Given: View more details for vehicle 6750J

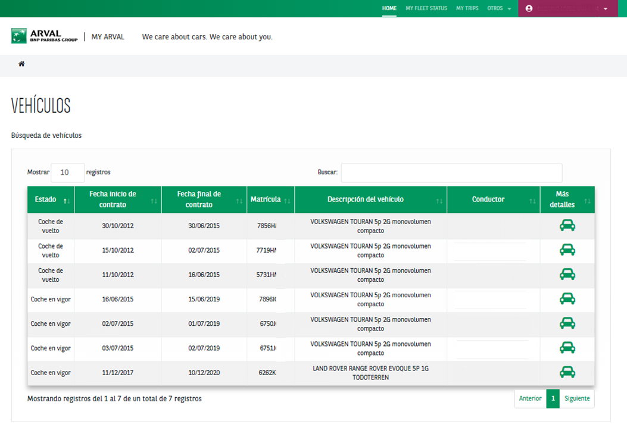Looking at the screenshot, I should click(x=567, y=323).
